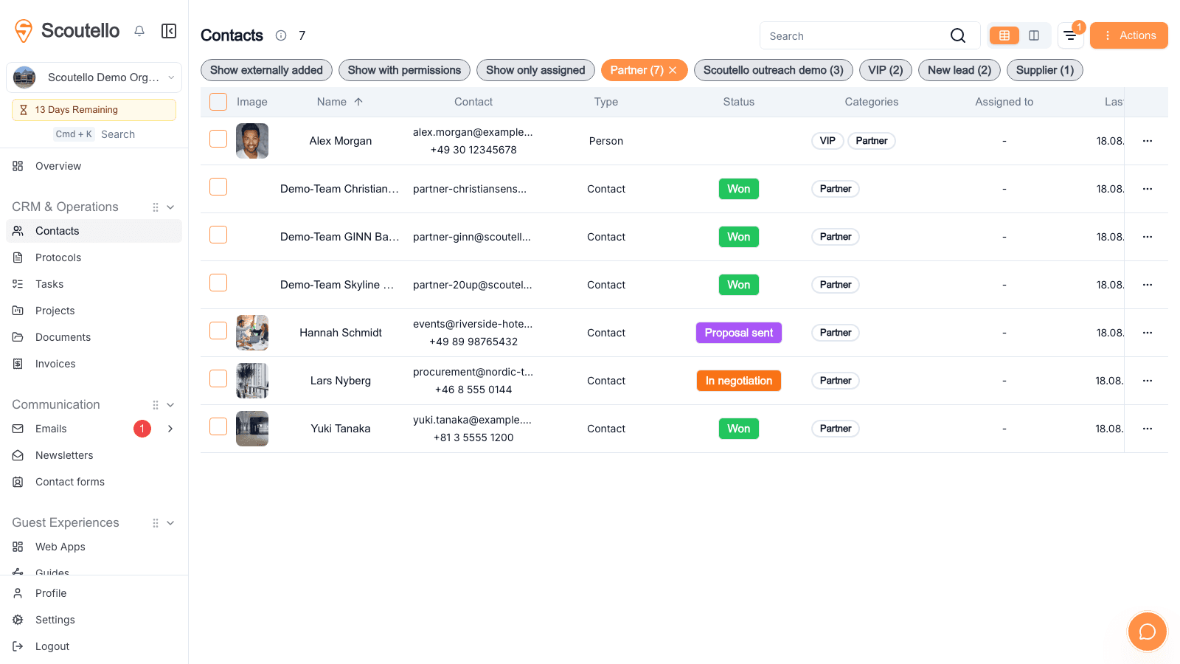The width and height of the screenshot is (1180, 664).
Task: Open the chat support bubble
Action: (1148, 632)
